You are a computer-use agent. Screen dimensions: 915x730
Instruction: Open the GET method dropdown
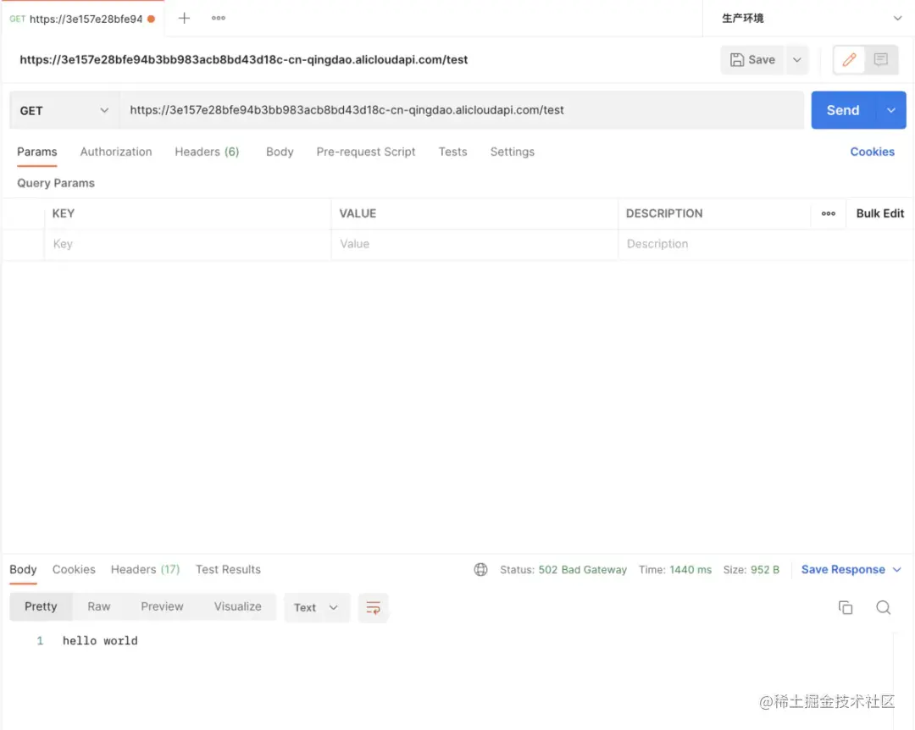(x=64, y=110)
